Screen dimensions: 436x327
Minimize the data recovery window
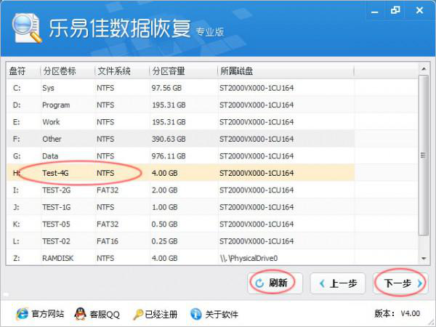pyautogui.click(x=374, y=11)
